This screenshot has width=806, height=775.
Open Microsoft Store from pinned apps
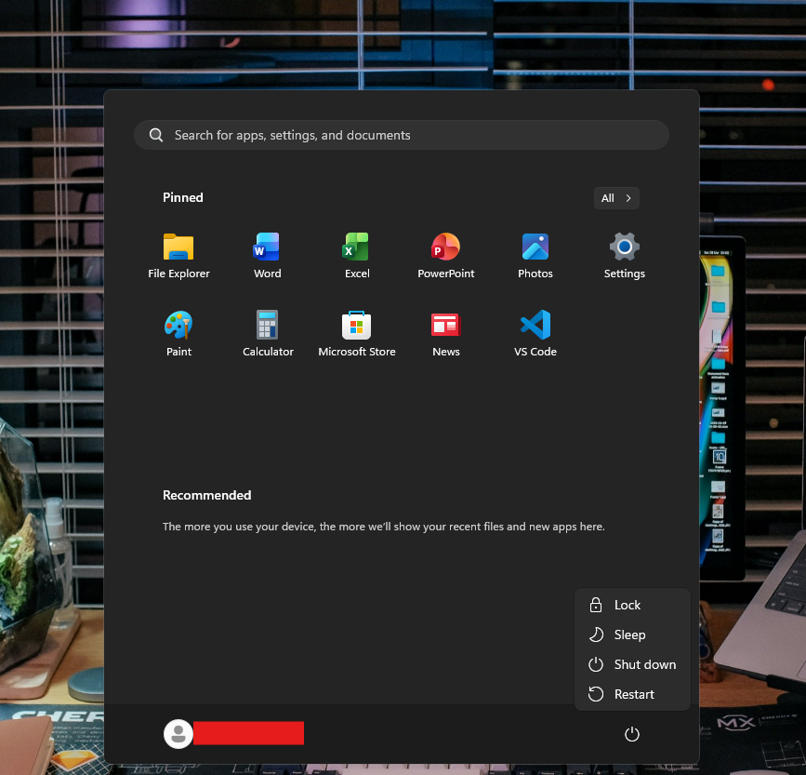click(x=357, y=326)
